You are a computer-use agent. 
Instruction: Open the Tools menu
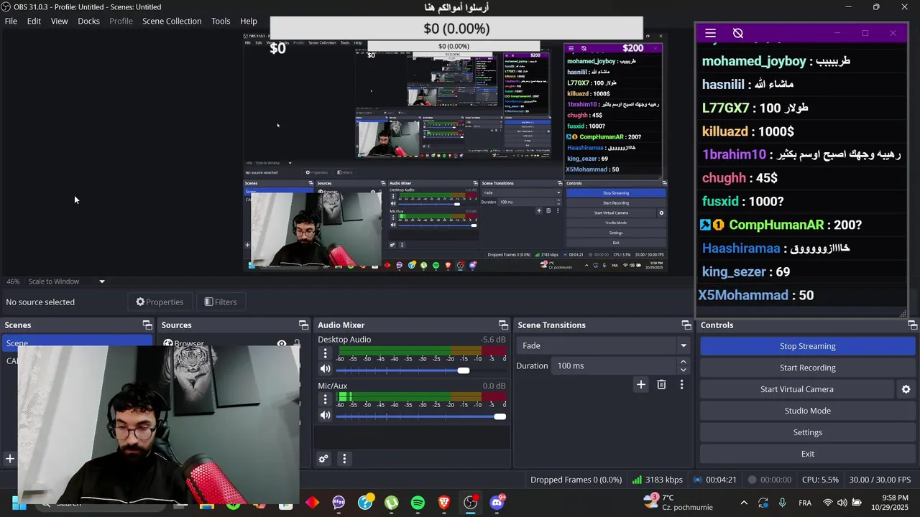(221, 21)
